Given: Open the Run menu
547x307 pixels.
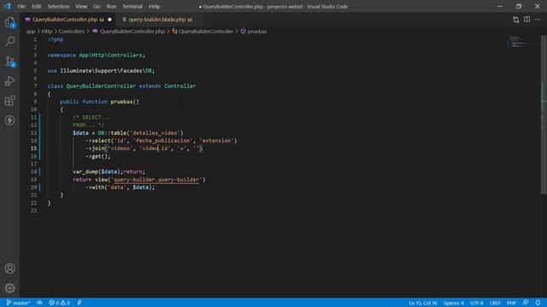Looking at the screenshot, I should (111, 6).
